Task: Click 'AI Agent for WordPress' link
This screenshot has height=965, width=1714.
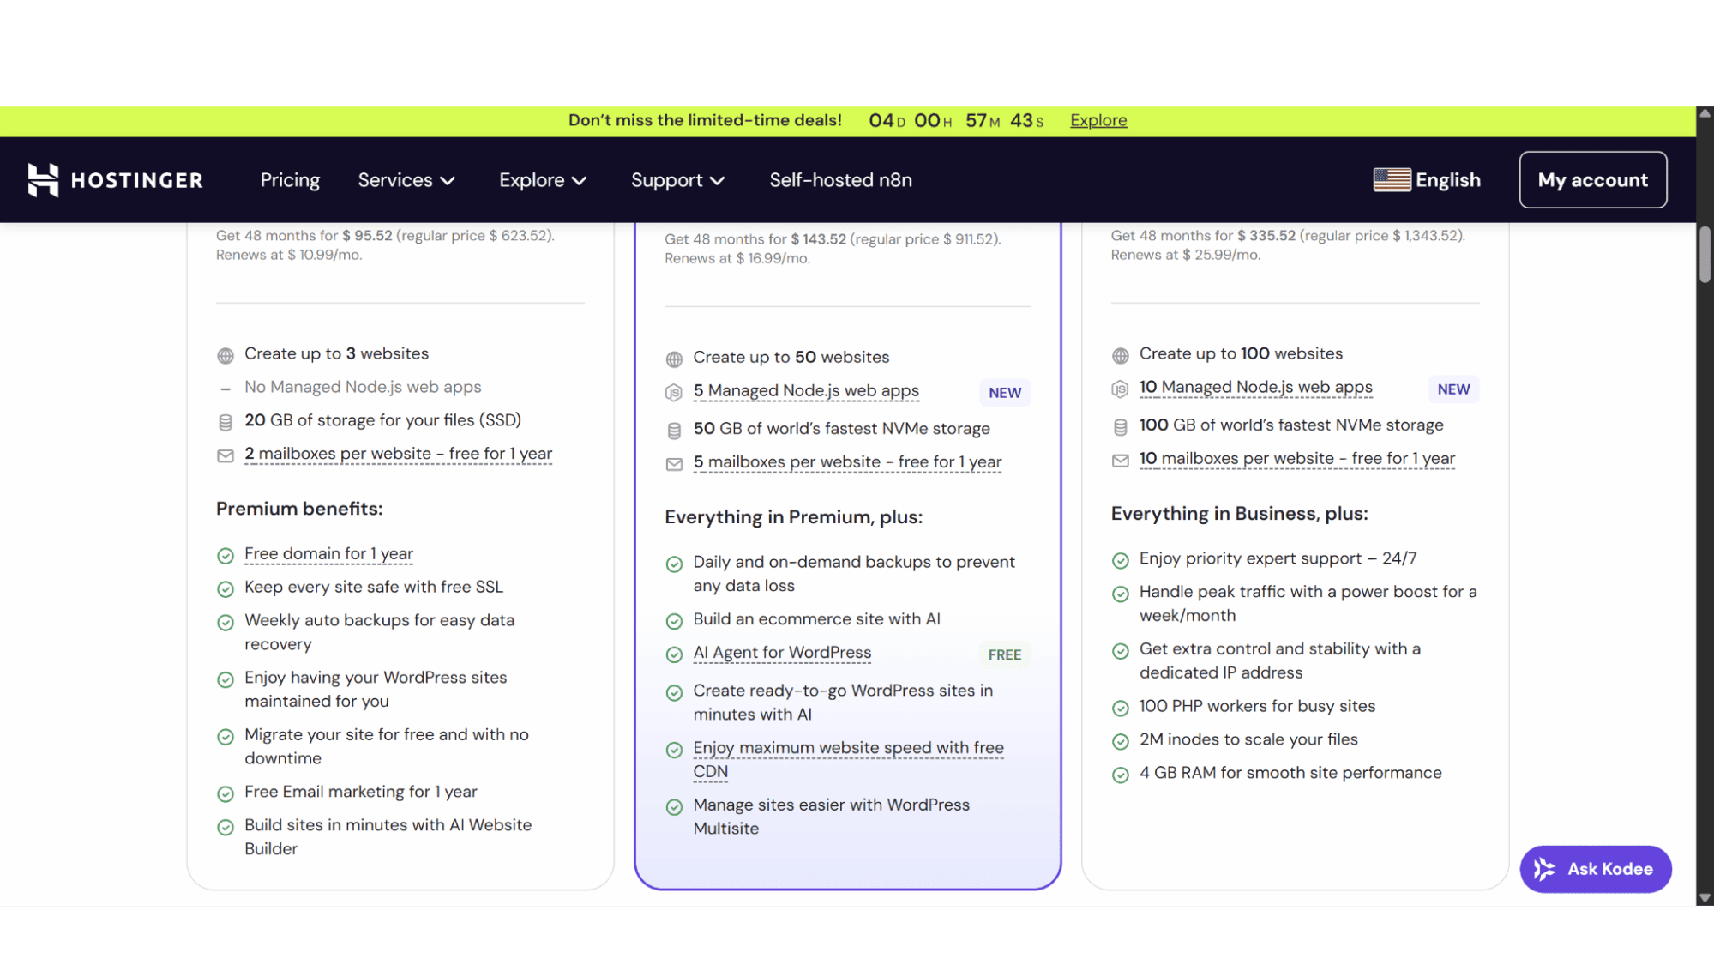Action: pos(782,653)
